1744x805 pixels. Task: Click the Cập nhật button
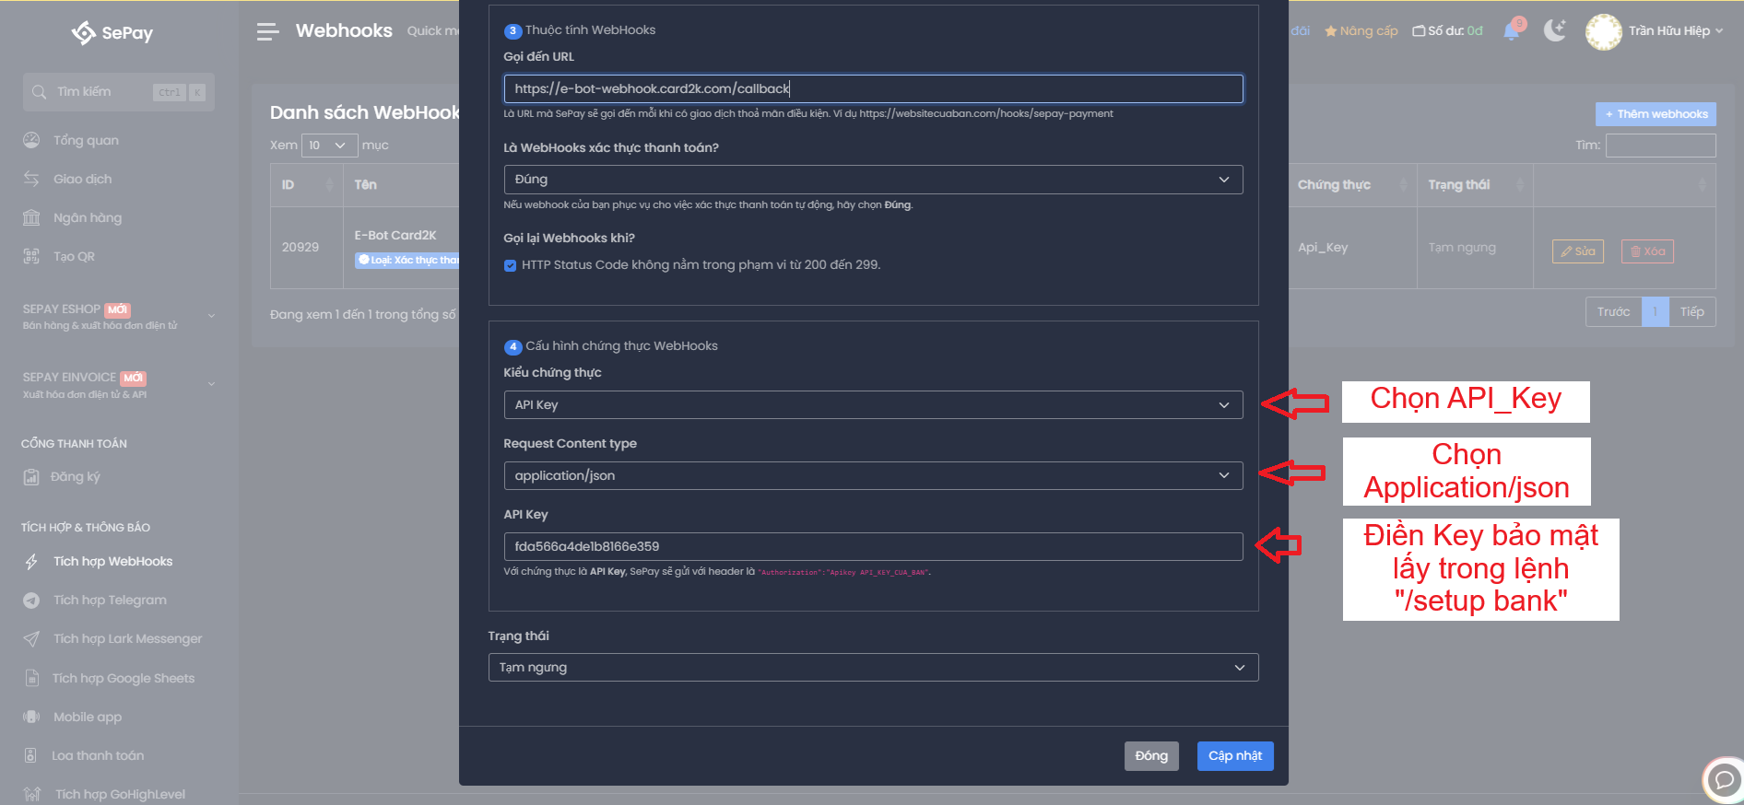coord(1234,756)
